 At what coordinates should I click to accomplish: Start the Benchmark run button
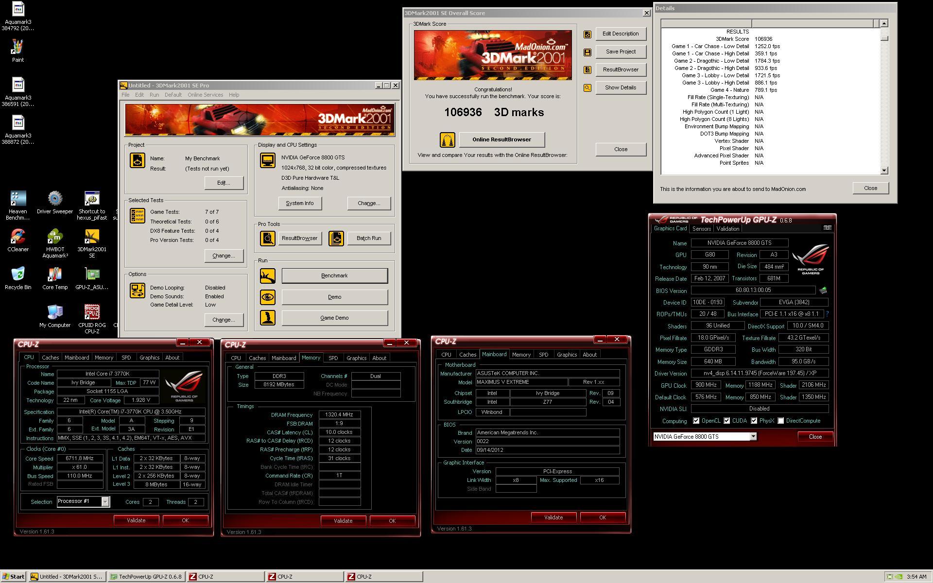pyautogui.click(x=335, y=276)
